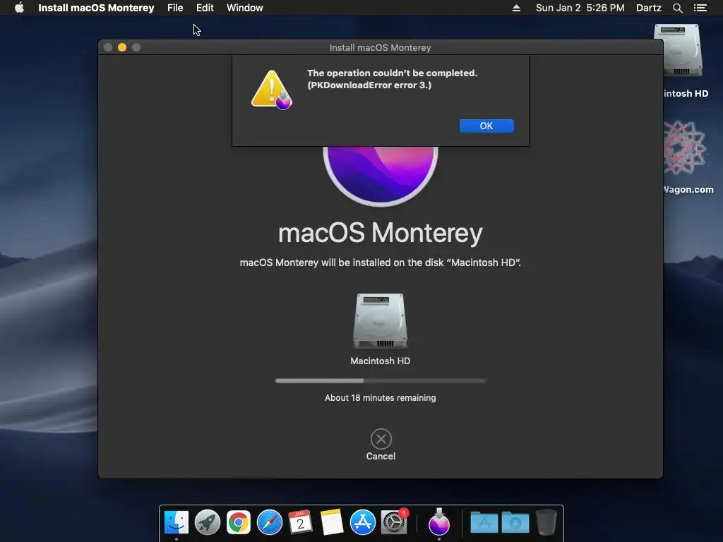This screenshot has height=542, width=723.
Task: Open Spotlight search magnifier icon
Action: [677, 8]
